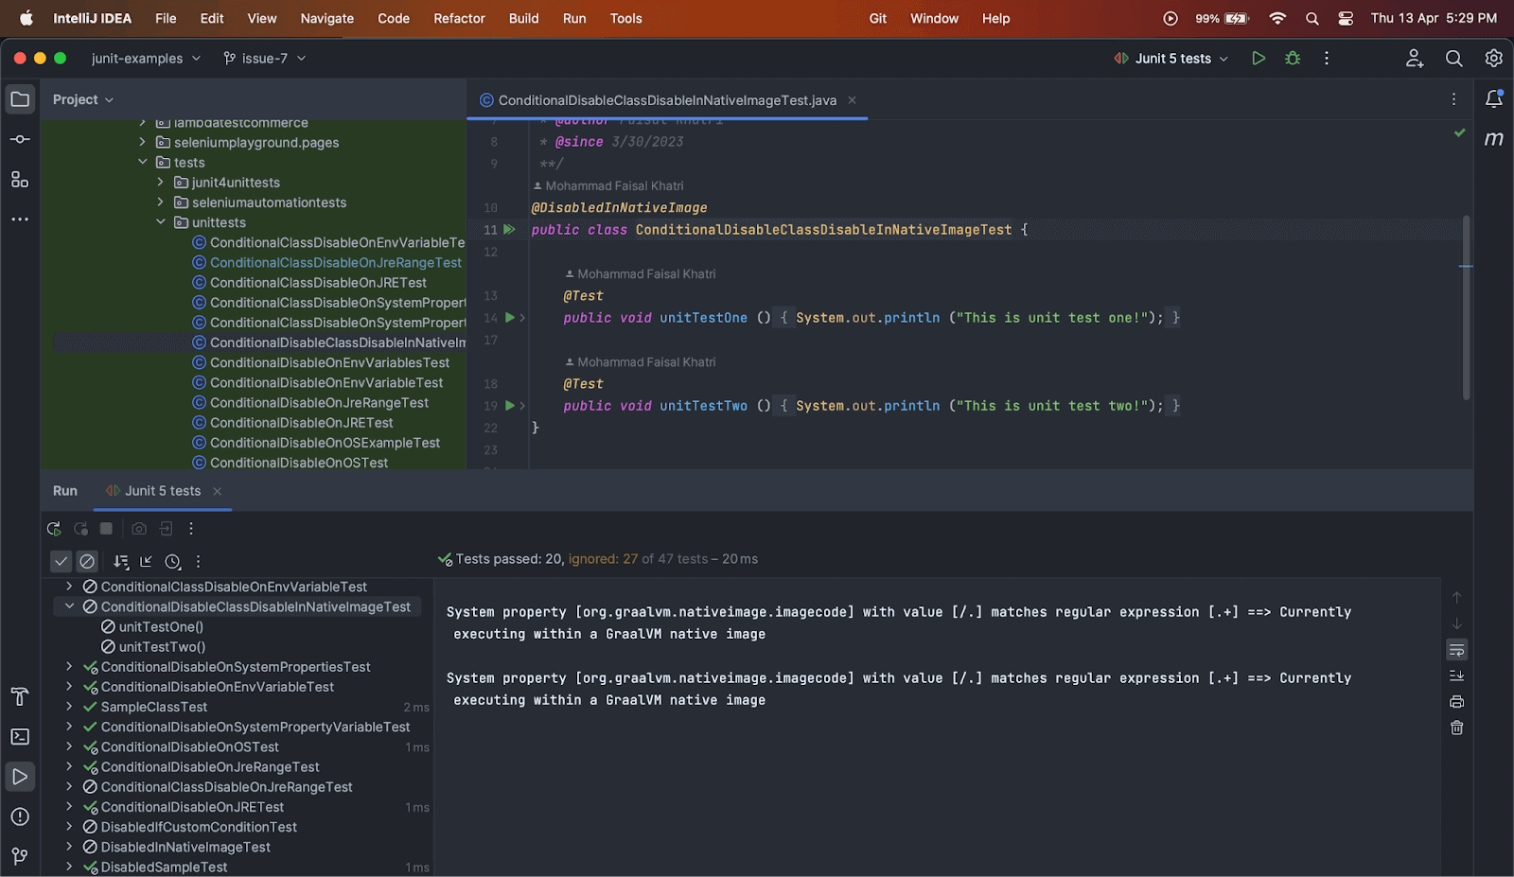Open the issue-7 branch dropdown
1514x877 pixels.
265,59
